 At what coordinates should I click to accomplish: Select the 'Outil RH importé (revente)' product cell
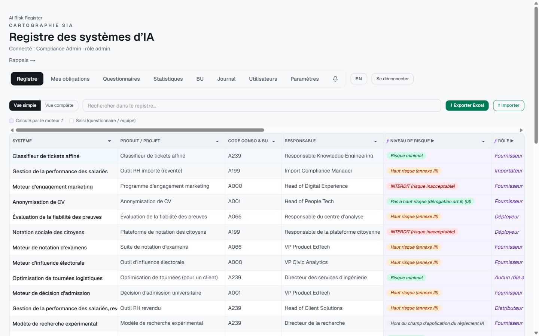tap(171, 171)
